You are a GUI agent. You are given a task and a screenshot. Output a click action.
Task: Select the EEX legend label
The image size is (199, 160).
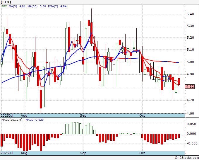tap(4, 6)
